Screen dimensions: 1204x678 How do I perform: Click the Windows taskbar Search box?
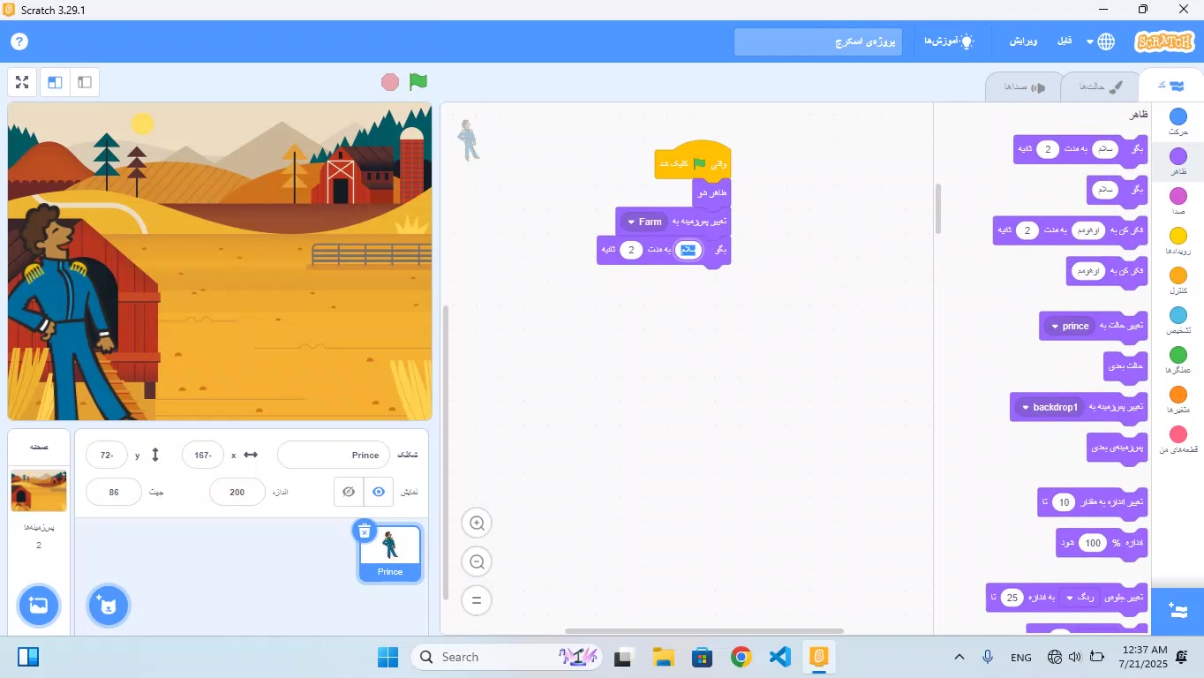[508, 657]
